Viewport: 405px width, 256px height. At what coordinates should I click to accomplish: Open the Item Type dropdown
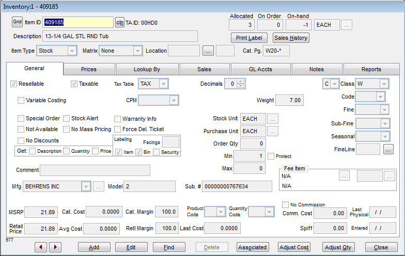tap(72, 51)
